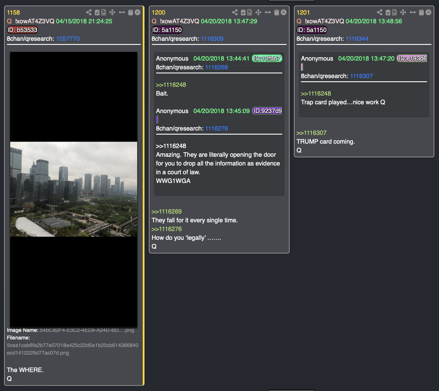Click the circled A icon on post 1201
This screenshot has height=391, width=439.
point(428,12)
